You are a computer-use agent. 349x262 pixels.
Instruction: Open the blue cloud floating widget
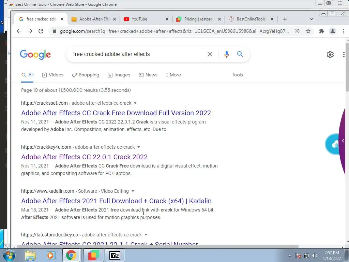[332, 144]
